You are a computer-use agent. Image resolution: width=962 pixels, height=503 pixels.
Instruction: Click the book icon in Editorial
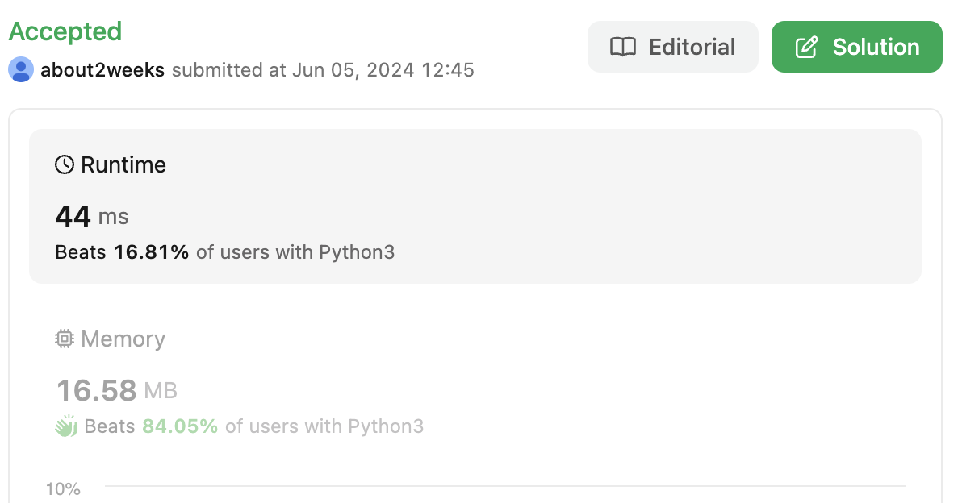click(x=623, y=48)
